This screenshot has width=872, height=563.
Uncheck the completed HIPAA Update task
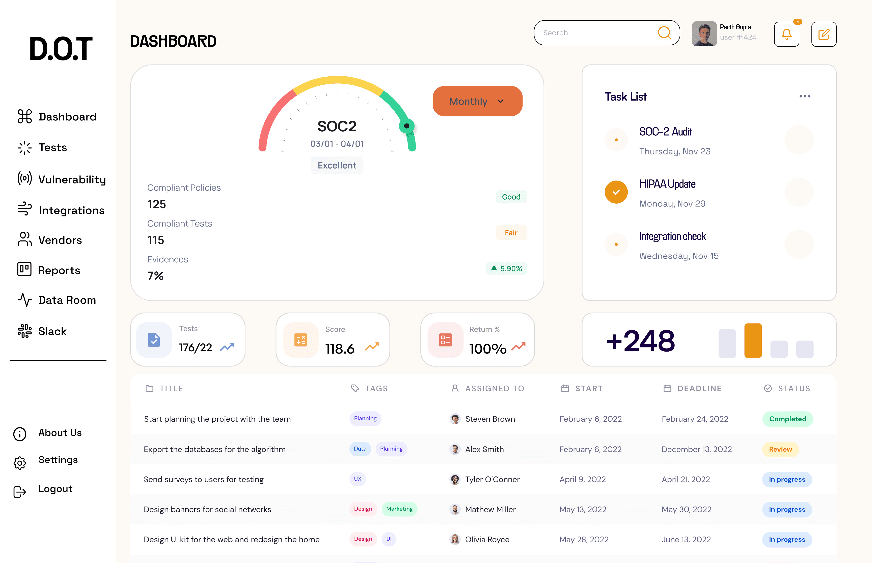[616, 192]
